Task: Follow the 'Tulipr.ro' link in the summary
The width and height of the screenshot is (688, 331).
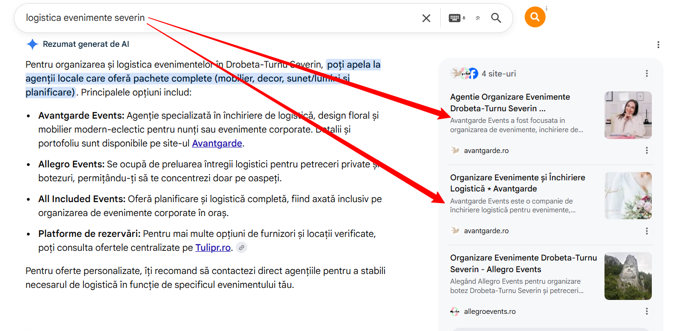Action: point(213,248)
